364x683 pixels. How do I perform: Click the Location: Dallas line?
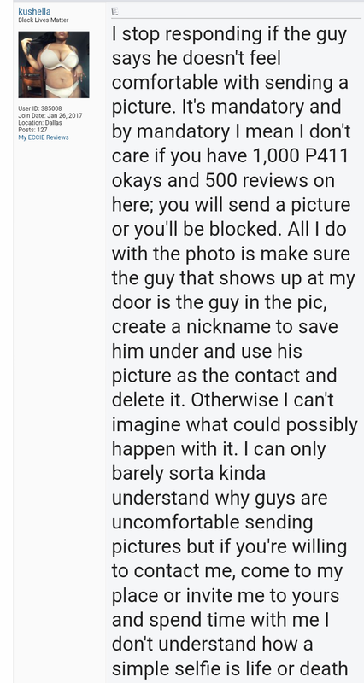40,123
